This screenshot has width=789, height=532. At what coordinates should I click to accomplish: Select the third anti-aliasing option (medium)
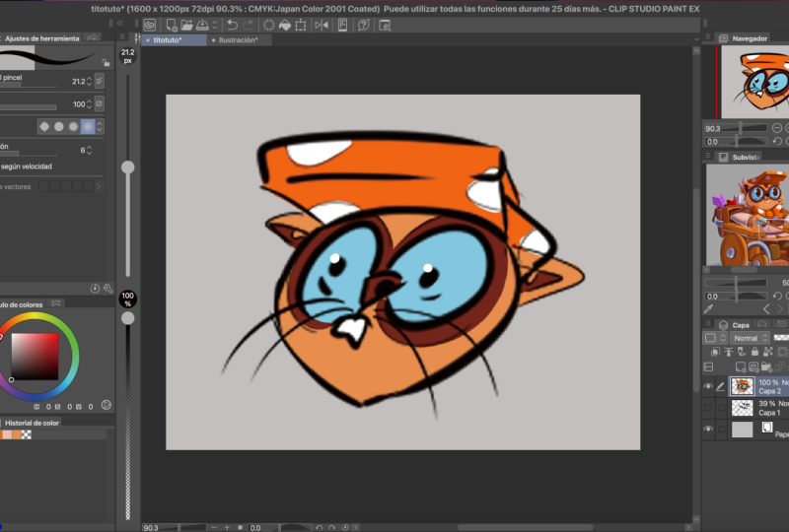click(73, 127)
